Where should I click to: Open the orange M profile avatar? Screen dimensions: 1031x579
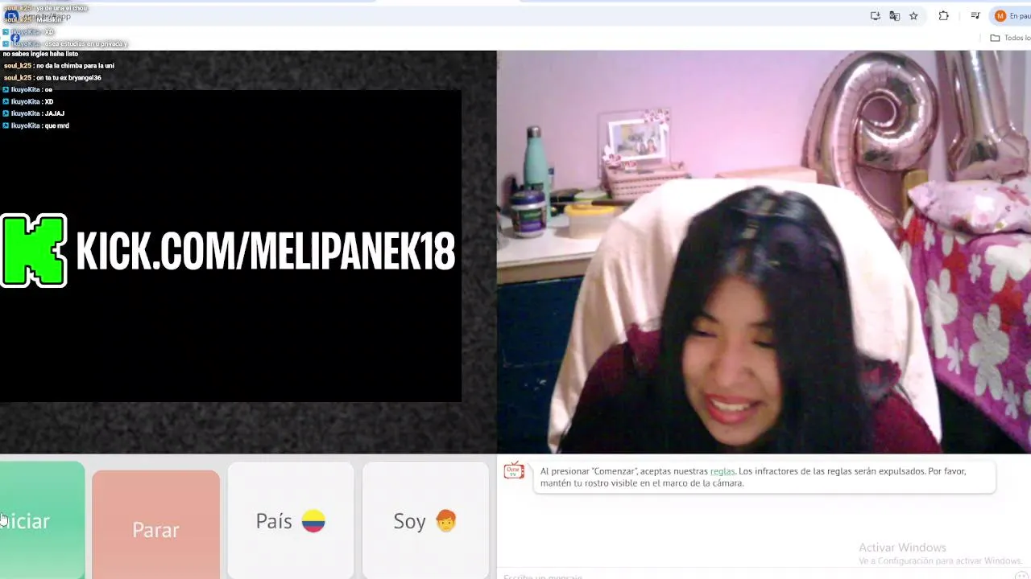point(1000,15)
